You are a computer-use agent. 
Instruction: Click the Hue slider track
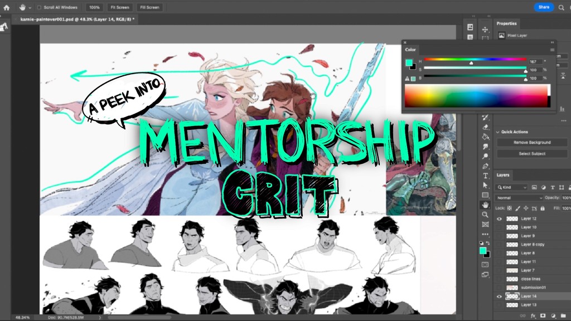pos(475,59)
